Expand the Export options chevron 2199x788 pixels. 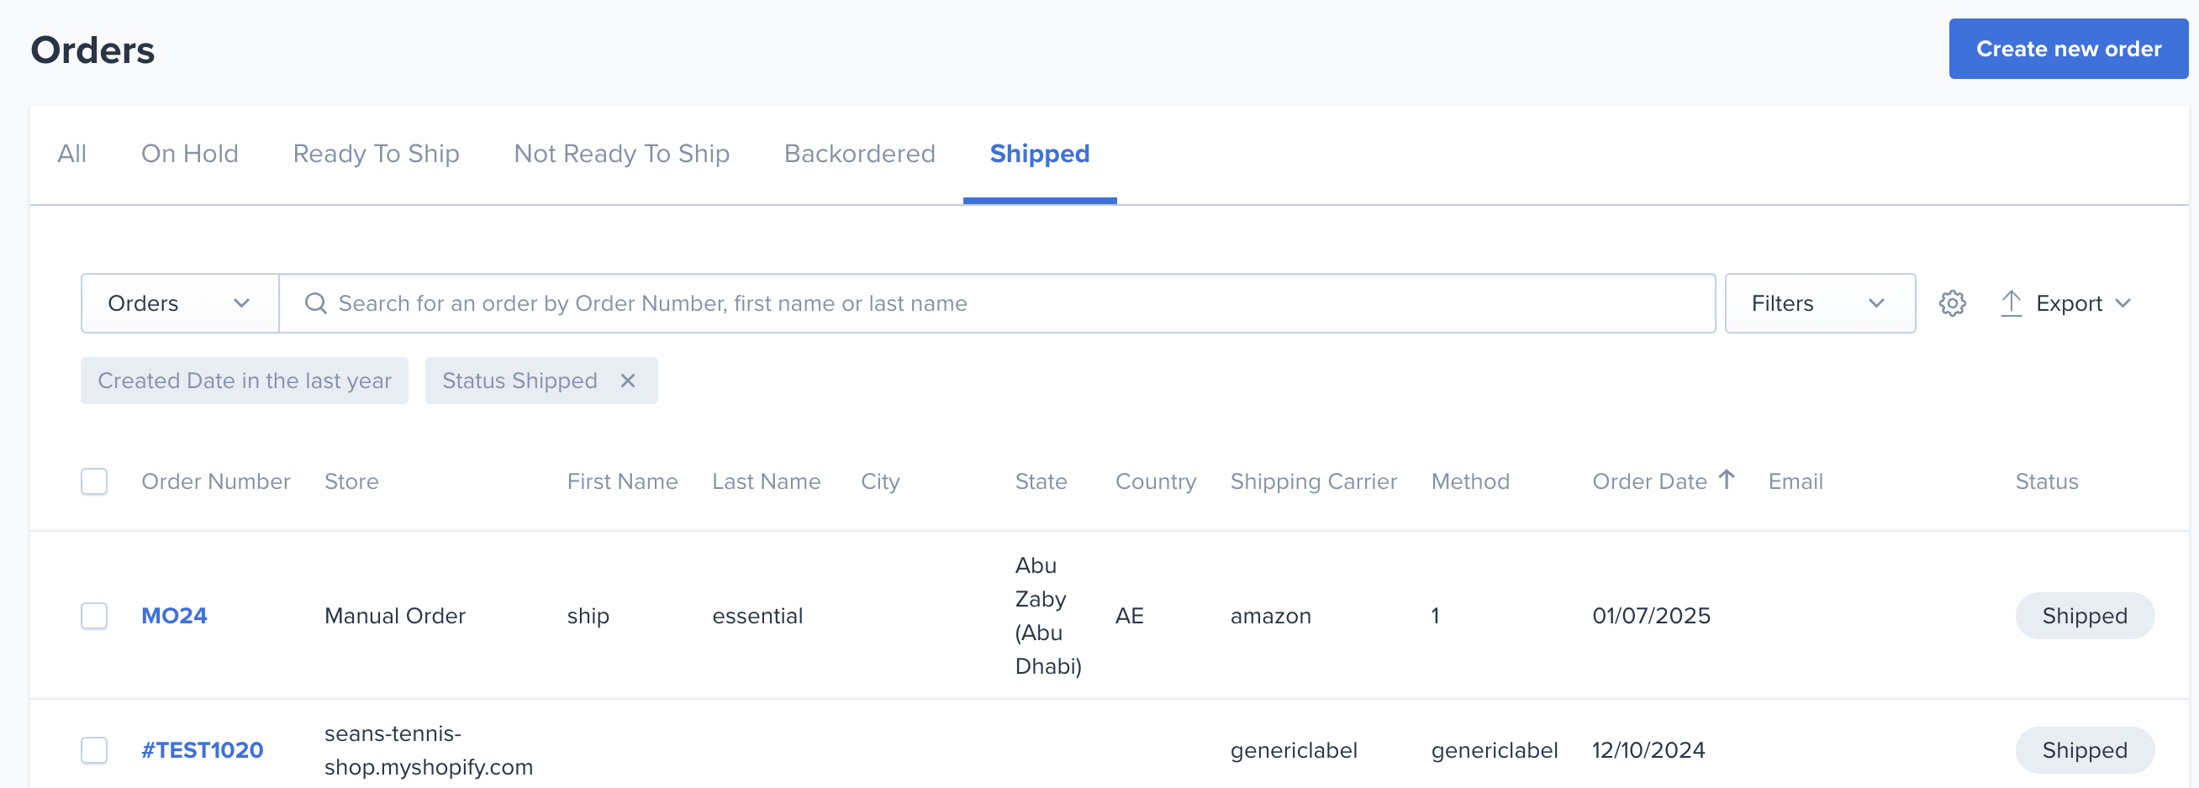(2123, 303)
